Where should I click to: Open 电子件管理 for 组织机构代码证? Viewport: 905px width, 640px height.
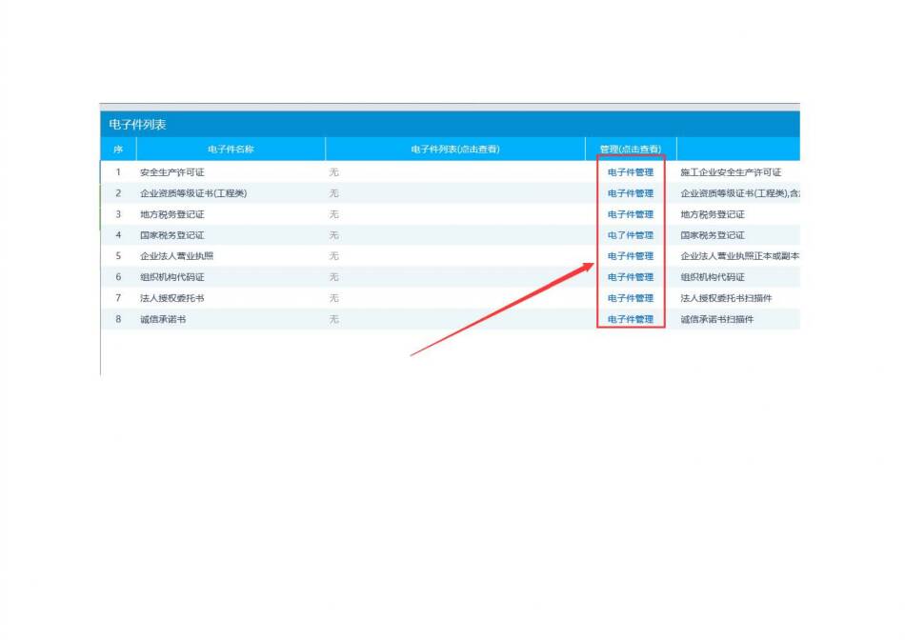(631, 277)
